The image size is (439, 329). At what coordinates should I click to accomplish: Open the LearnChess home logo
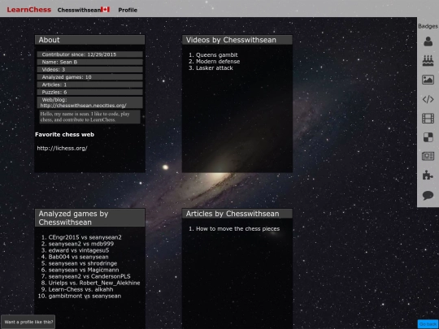[29, 10]
